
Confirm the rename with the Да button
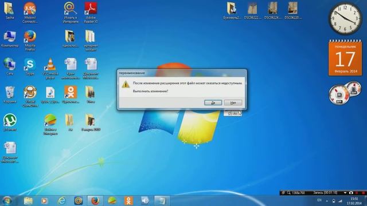tap(213, 103)
